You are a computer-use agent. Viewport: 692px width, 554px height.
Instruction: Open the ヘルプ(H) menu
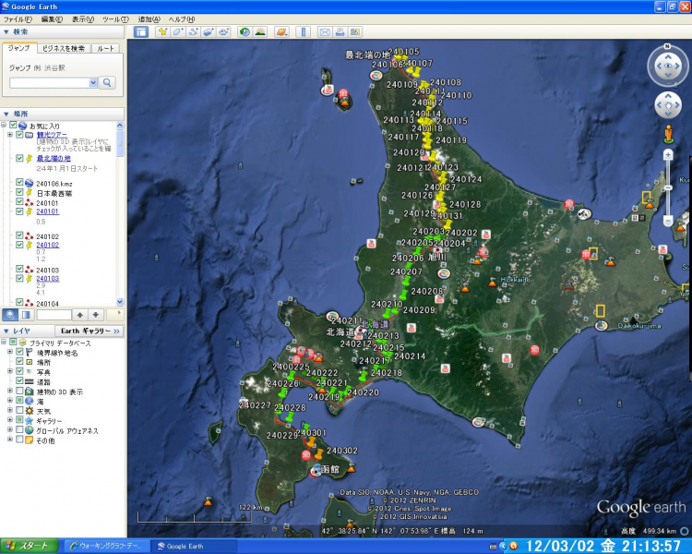pyautogui.click(x=182, y=19)
